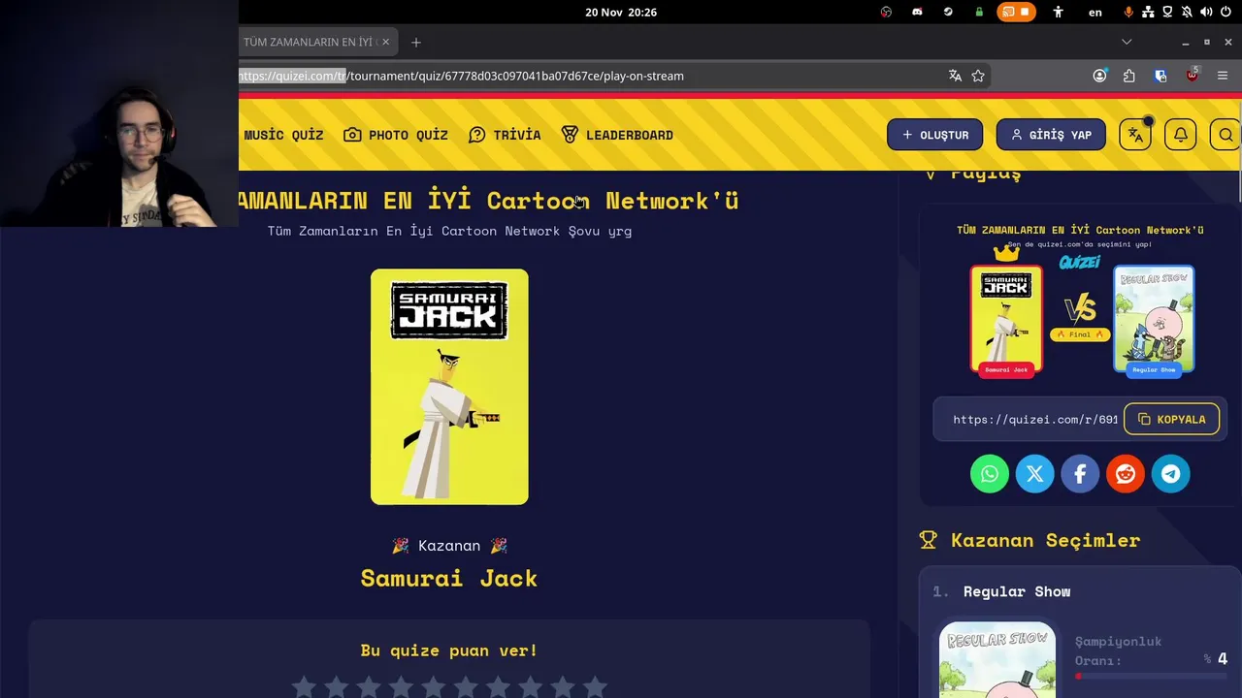Open the clock showing 20 Nov 20:26
This screenshot has width=1242, height=698.
(x=621, y=12)
